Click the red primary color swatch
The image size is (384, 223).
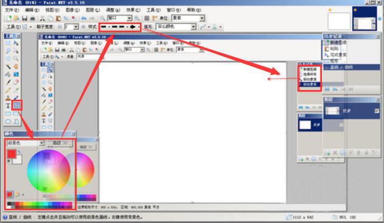(x=11, y=154)
